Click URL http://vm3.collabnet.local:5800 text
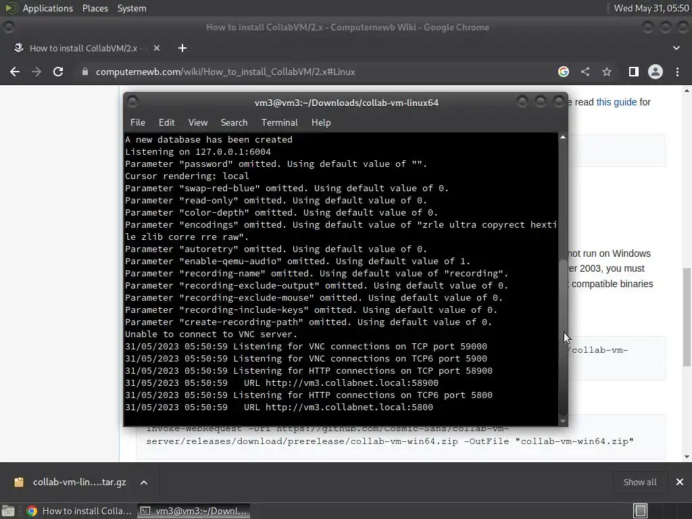The width and height of the screenshot is (692, 519). click(339, 407)
